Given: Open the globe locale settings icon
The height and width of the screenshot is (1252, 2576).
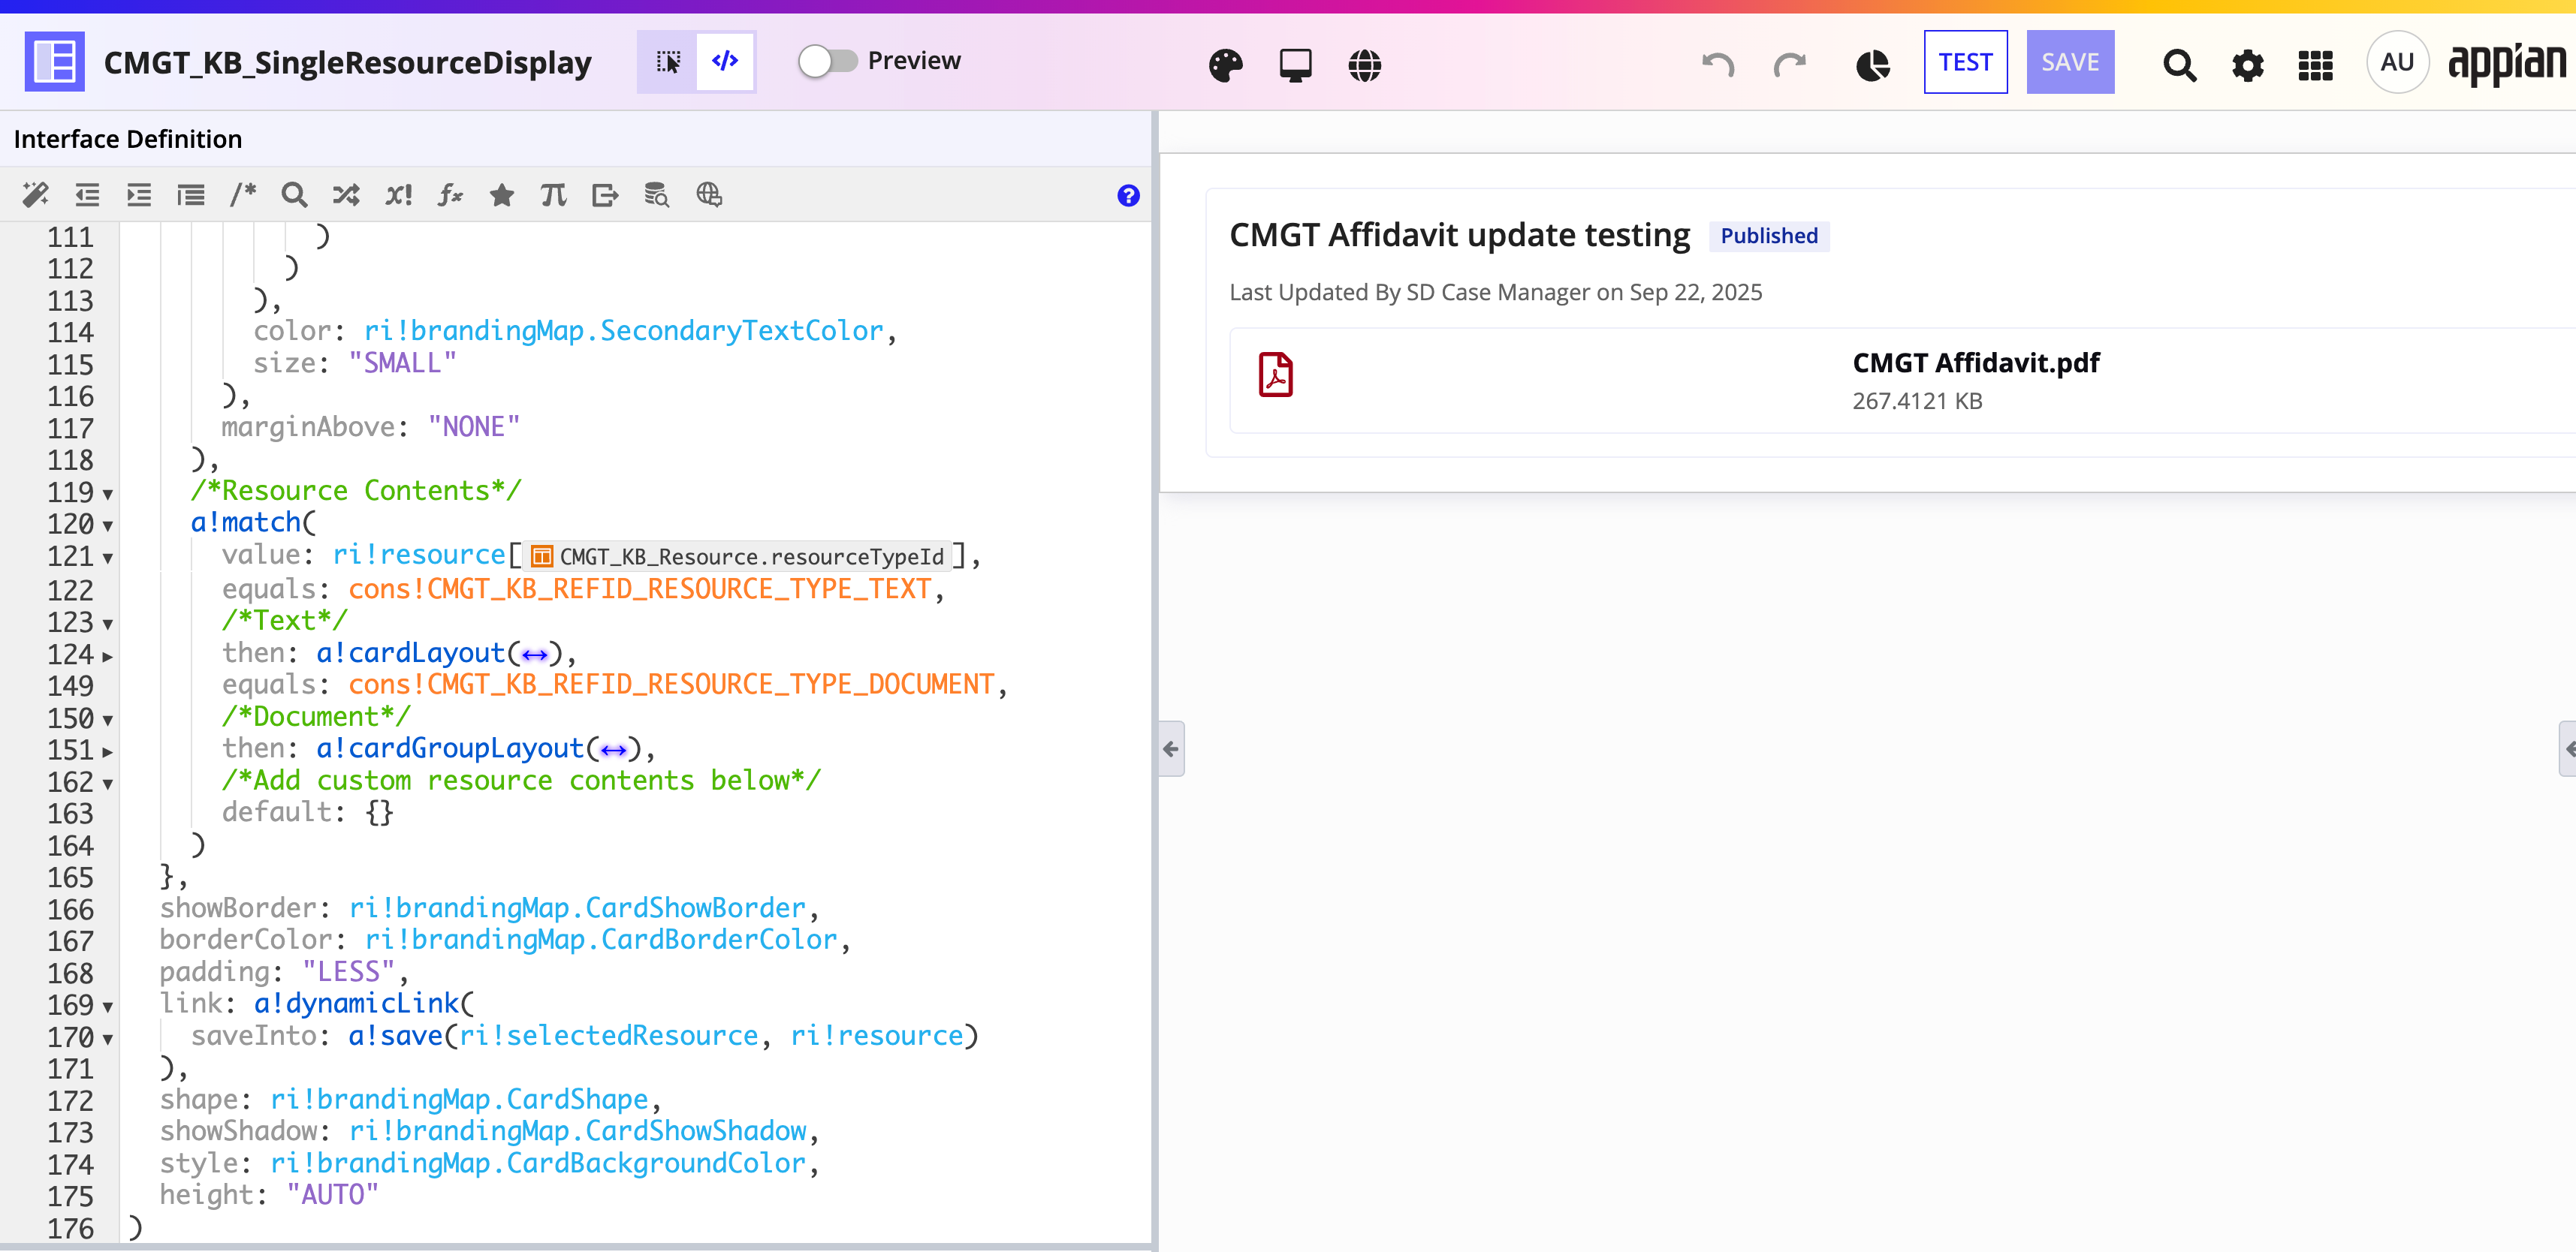Looking at the screenshot, I should point(1364,65).
